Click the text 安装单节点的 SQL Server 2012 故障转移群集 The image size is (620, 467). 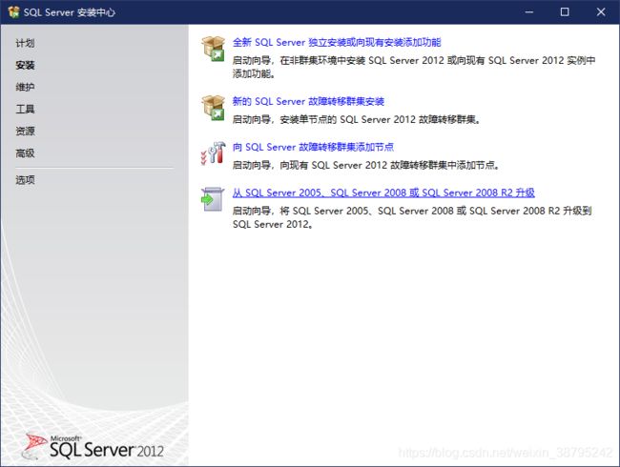(x=378, y=119)
